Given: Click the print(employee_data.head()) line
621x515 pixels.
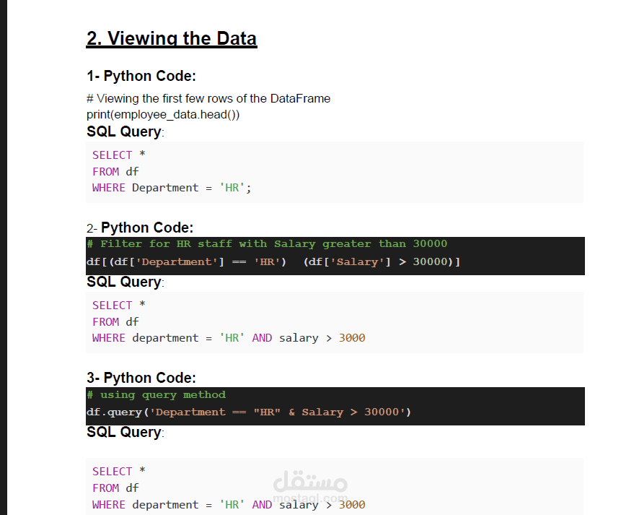Looking at the screenshot, I should tap(163, 114).
